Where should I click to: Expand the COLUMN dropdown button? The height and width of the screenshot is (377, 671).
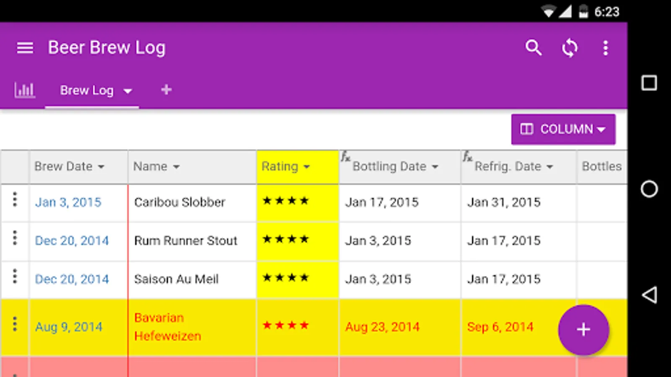click(x=563, y=129)
